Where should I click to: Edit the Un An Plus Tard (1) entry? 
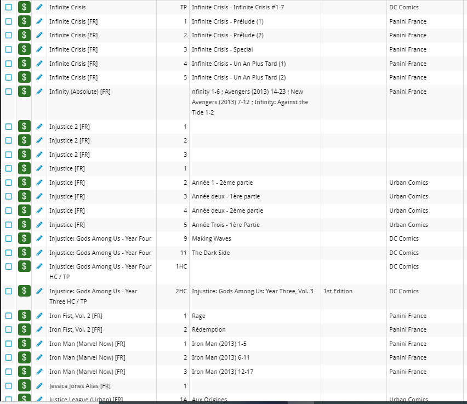(x=39, y=64)
